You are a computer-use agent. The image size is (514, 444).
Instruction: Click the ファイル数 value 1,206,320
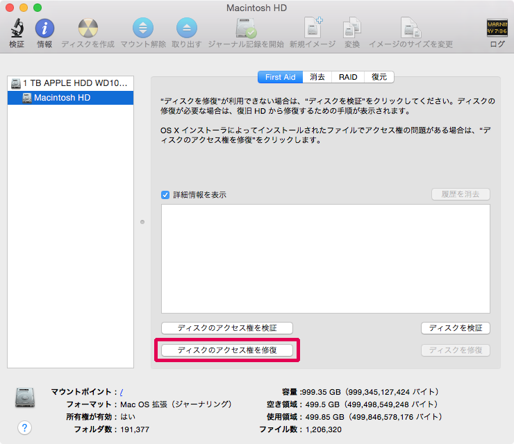[324, 429]
